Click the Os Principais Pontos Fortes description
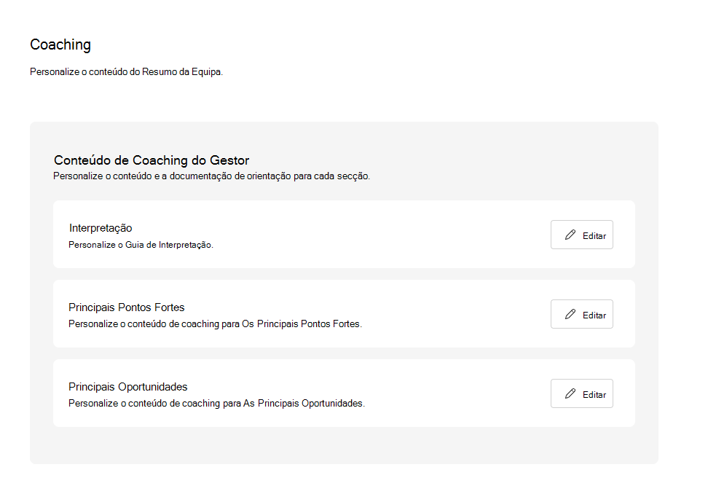Screen dimensions: 708x502 pos(215,324)
